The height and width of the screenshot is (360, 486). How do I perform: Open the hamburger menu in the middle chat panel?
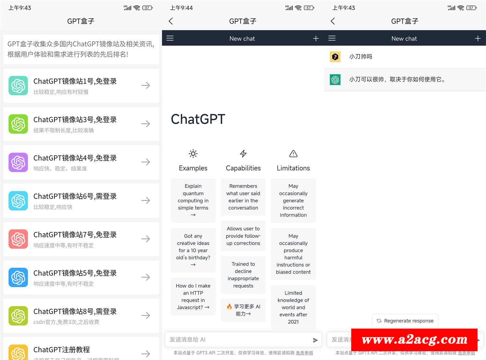pyautogui.click(x=170, y=38)
